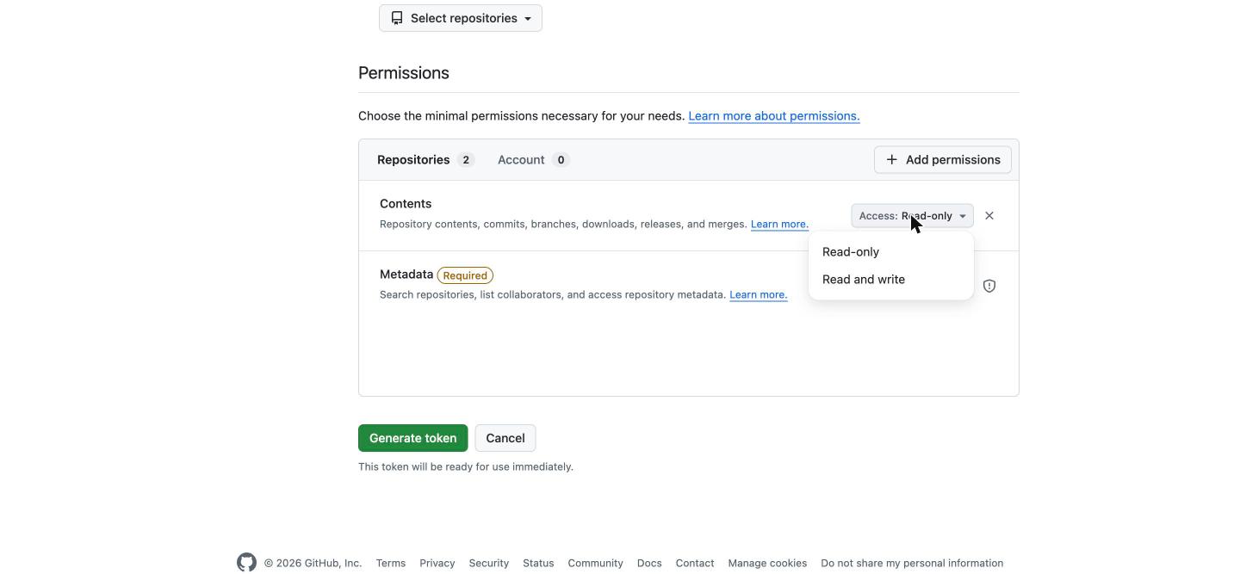Click the GitHub logo in footer
1240x574 pixels.
click(246, 563)
